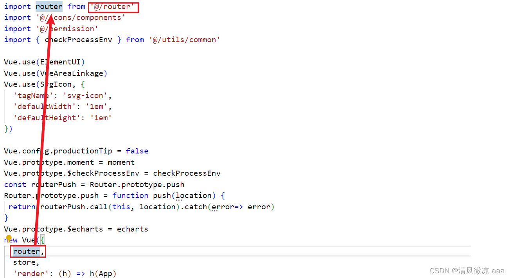Click Router.prototype.push on the const line
This screenshot has height=278, width=510.
pos(137,185)
